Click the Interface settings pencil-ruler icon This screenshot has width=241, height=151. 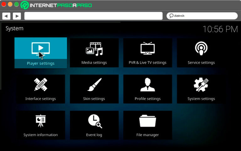click(x=40, y=85)
